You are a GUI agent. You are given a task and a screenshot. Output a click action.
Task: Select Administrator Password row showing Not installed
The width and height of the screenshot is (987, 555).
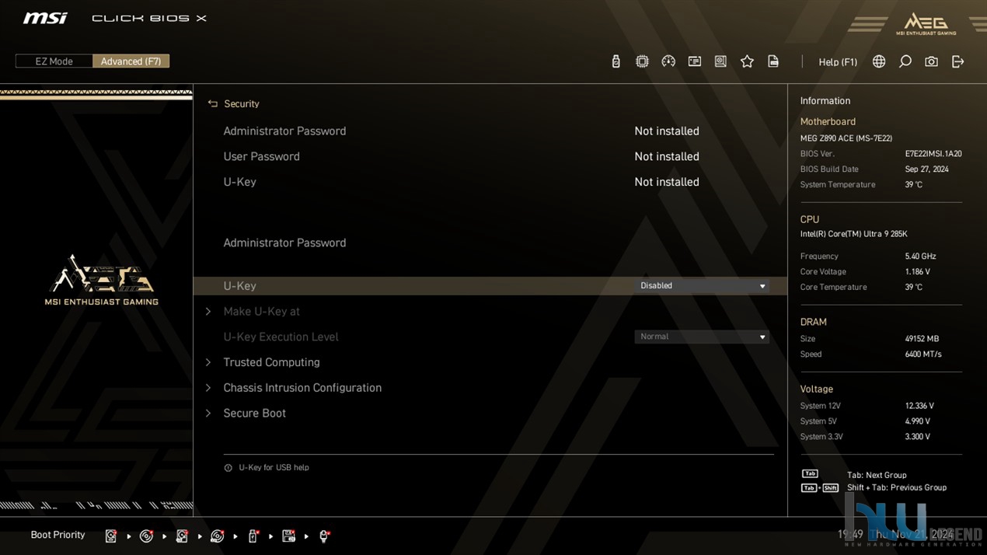[490, 131]
